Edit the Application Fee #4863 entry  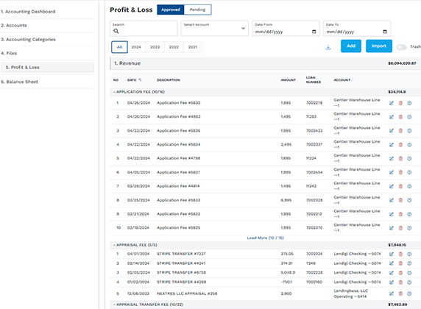click(392, 117)
